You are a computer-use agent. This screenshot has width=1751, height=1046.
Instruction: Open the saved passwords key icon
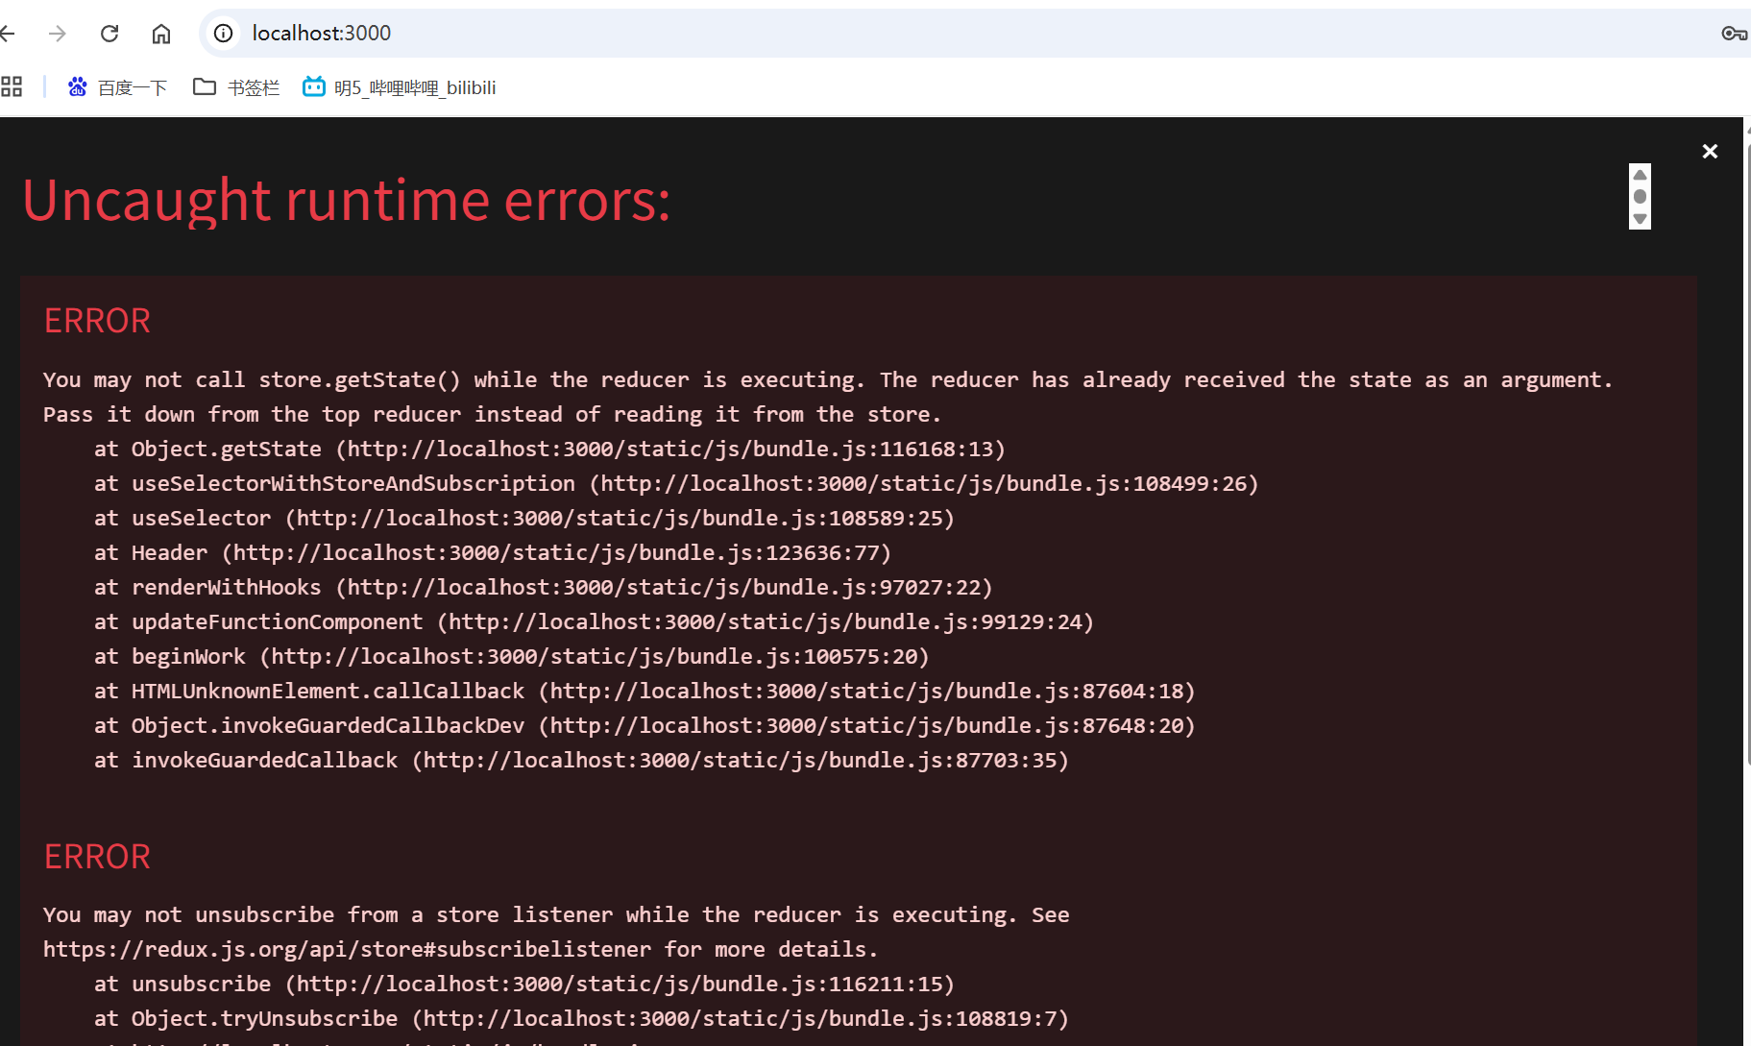[1734, 34]
